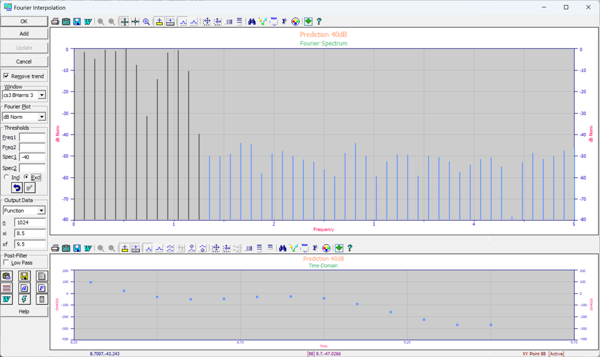Viewport: 600px width, 357px height.
Task: Click the n field showing 1024
Action: coord(30,223)
